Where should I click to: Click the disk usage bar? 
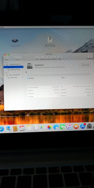59,75
